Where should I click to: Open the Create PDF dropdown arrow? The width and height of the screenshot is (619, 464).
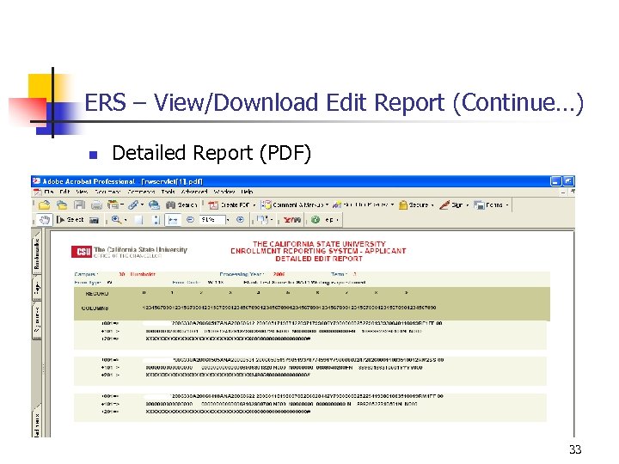tap(254, 205)
